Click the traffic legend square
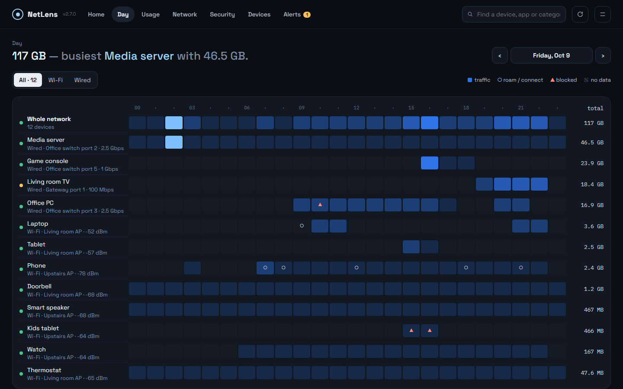 click(470, 80)
